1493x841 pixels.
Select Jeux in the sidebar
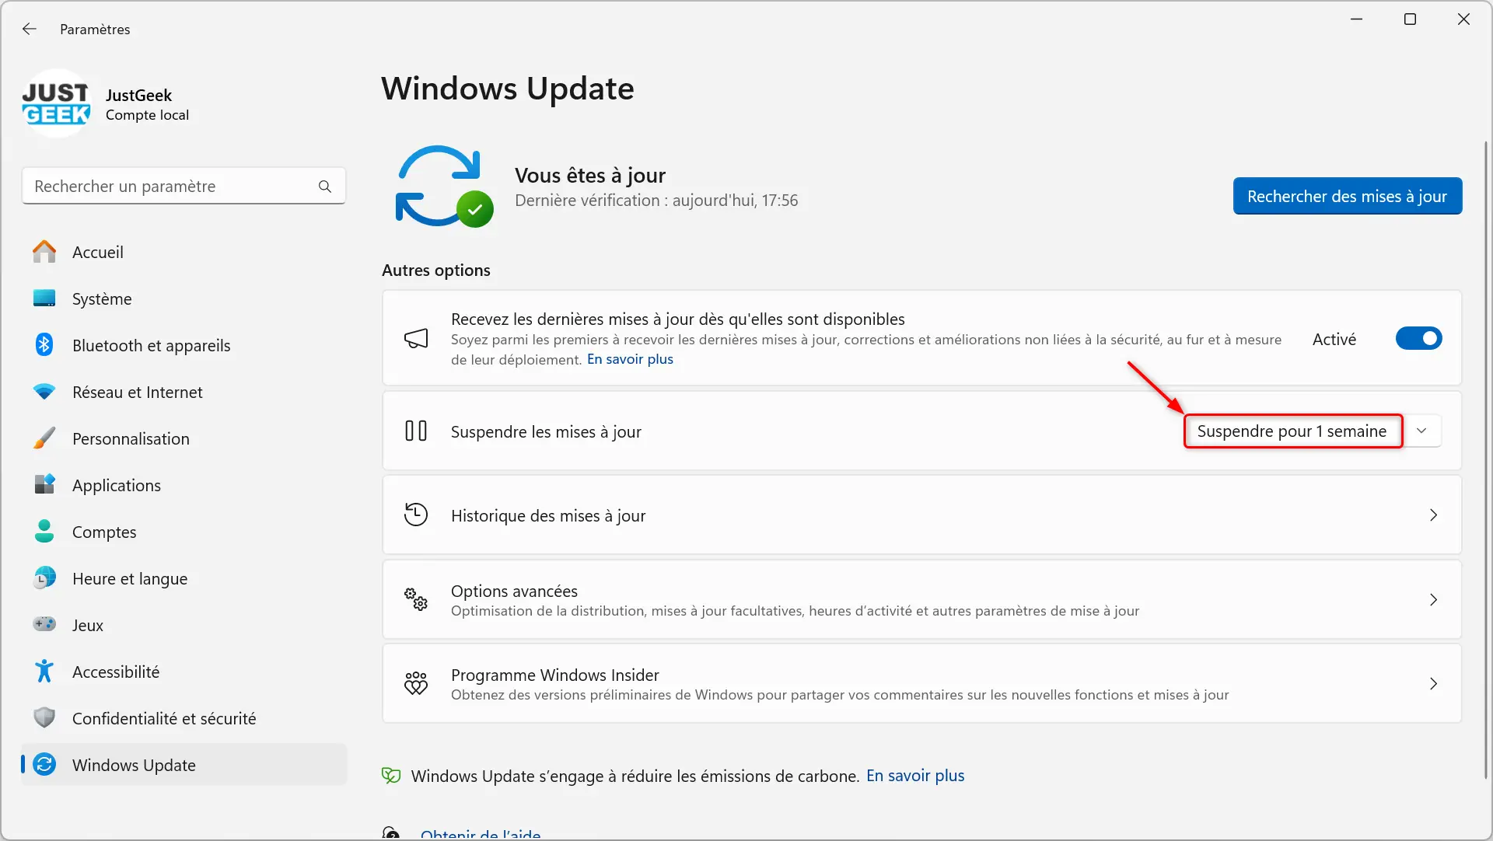184,625
